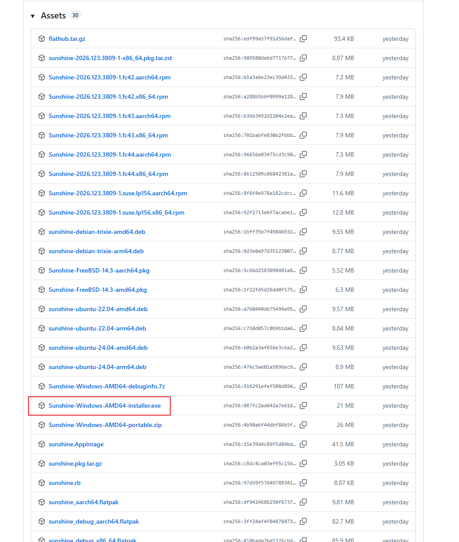
Task: Download the sunshine.AppImage file
Action: tap(76, 444)
